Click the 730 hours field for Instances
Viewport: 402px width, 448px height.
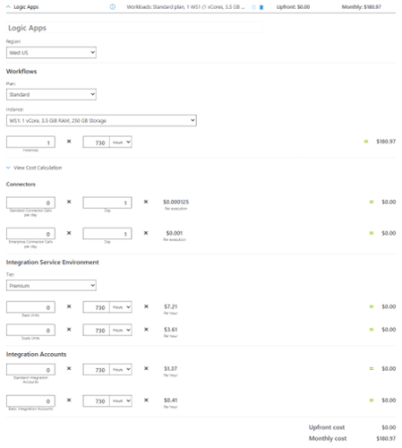coord(97,142)
